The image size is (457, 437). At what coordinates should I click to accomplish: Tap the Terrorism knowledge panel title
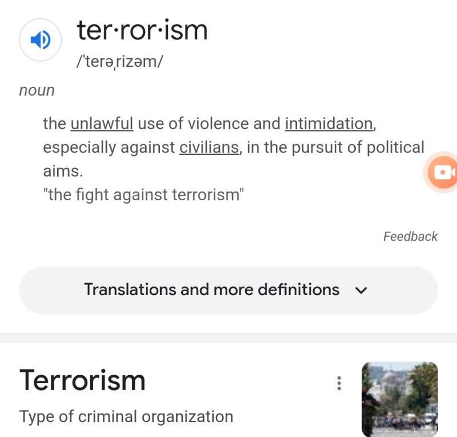(82, 380)
